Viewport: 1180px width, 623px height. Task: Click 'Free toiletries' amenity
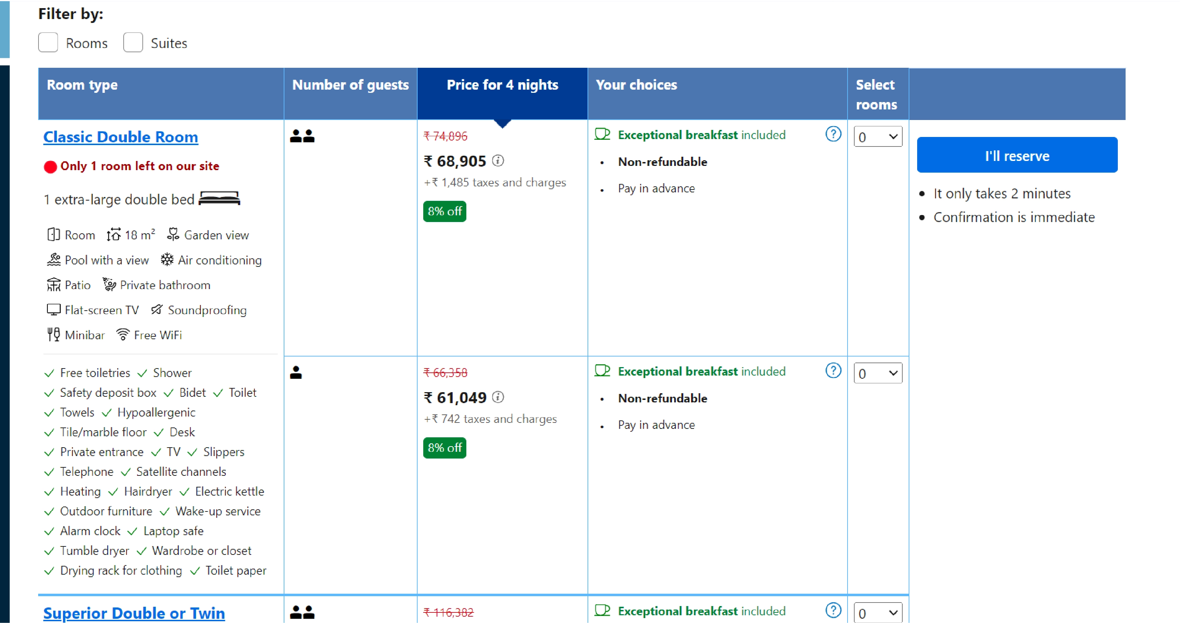click(95, 373)
